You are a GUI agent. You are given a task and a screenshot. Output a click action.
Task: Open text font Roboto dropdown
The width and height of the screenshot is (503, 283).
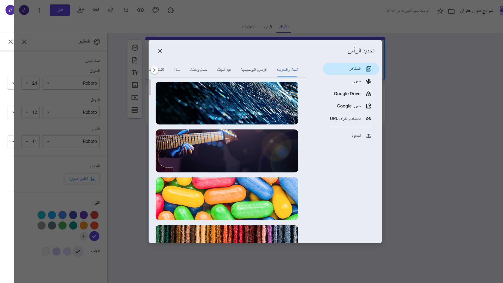tap(71, 141)
